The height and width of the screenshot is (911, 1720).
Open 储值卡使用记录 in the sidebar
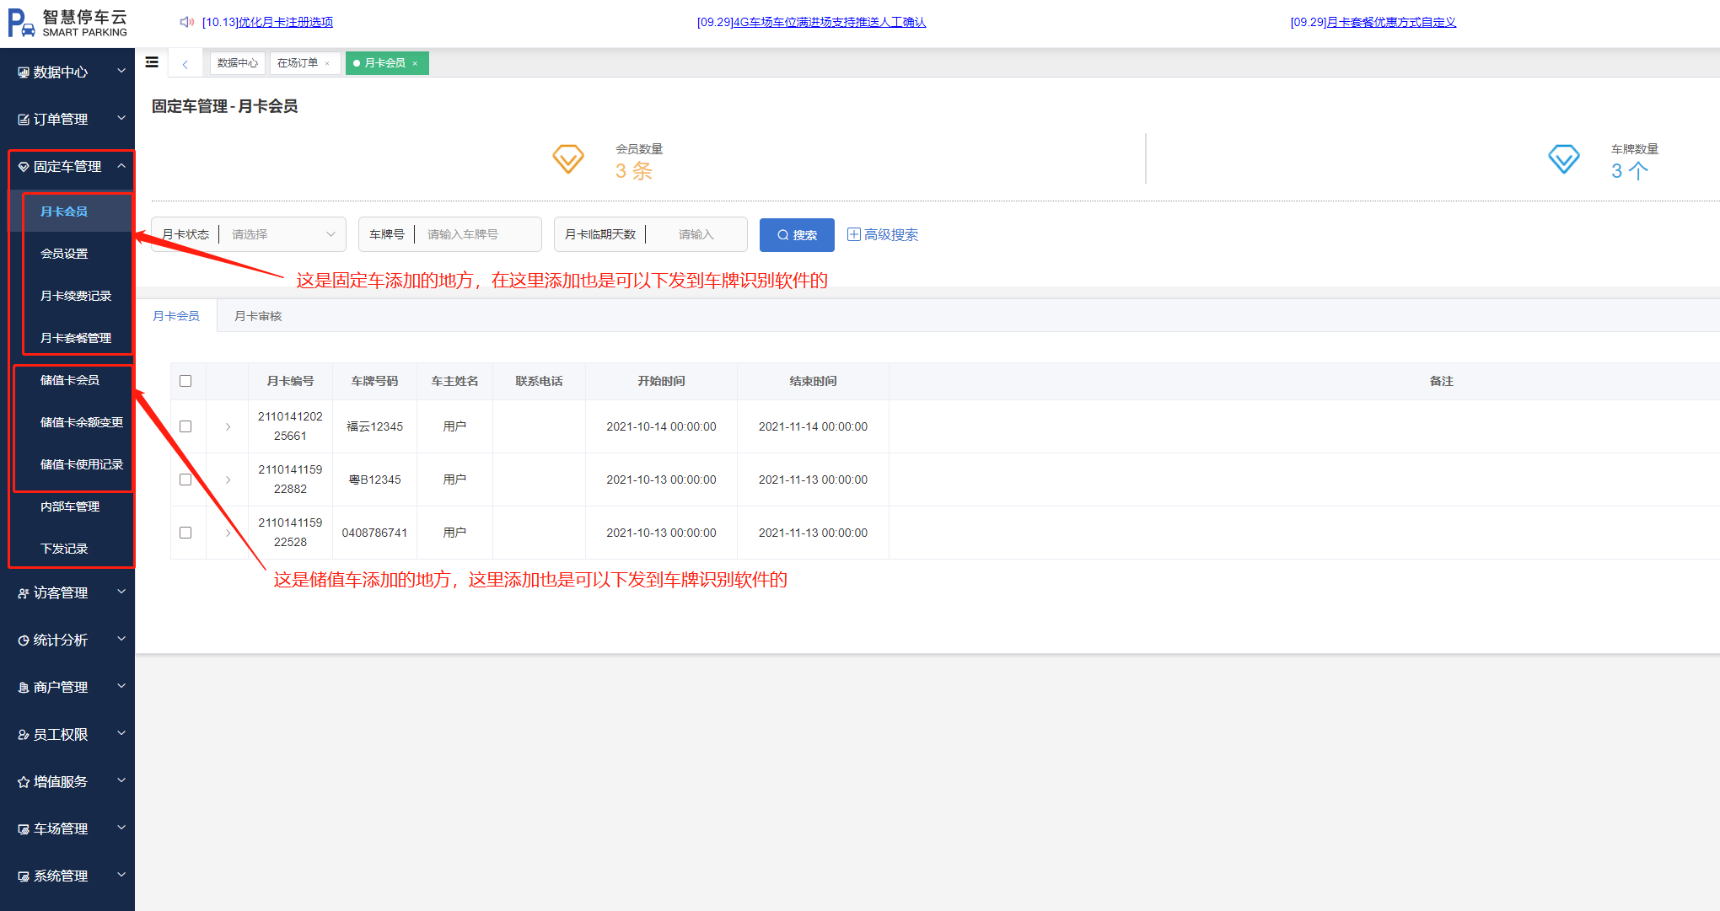click(82, 464)
